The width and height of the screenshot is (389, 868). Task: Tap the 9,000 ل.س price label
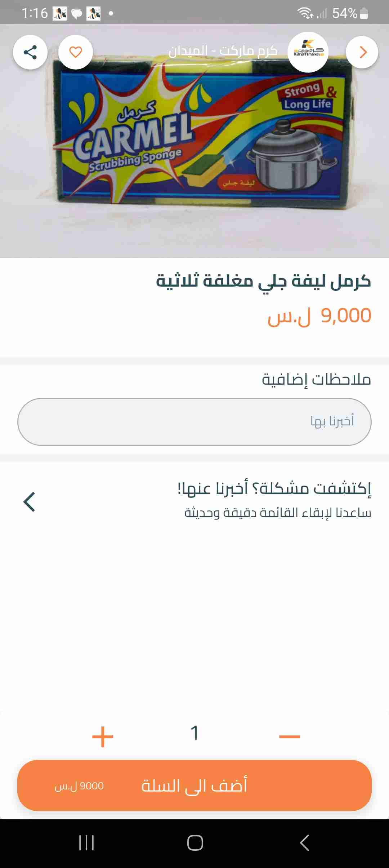point(319,316)
